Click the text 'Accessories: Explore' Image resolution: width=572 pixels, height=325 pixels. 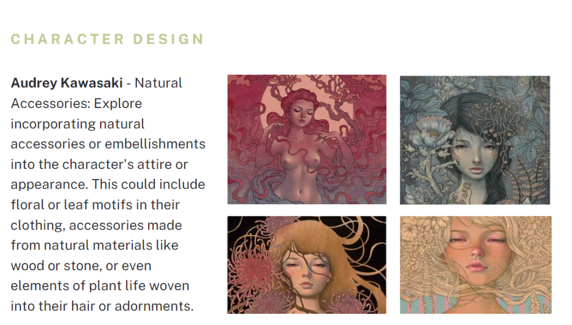click(x=76, y=103)
